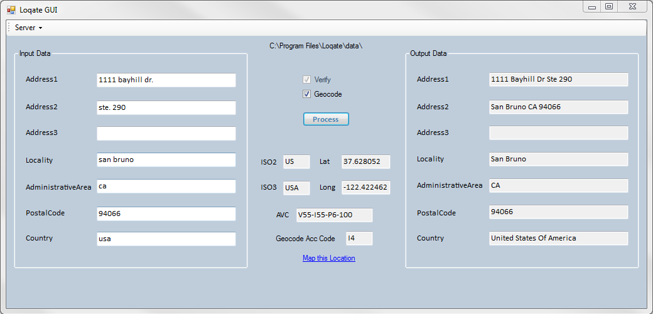Click the AVC label

[283, 215]
